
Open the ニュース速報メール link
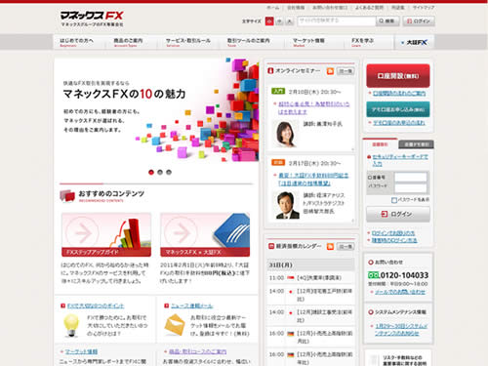pyautogui.click(x=191, y=305)
